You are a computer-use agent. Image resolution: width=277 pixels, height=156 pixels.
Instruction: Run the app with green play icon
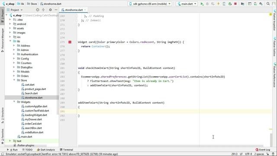tap(202, 4)
